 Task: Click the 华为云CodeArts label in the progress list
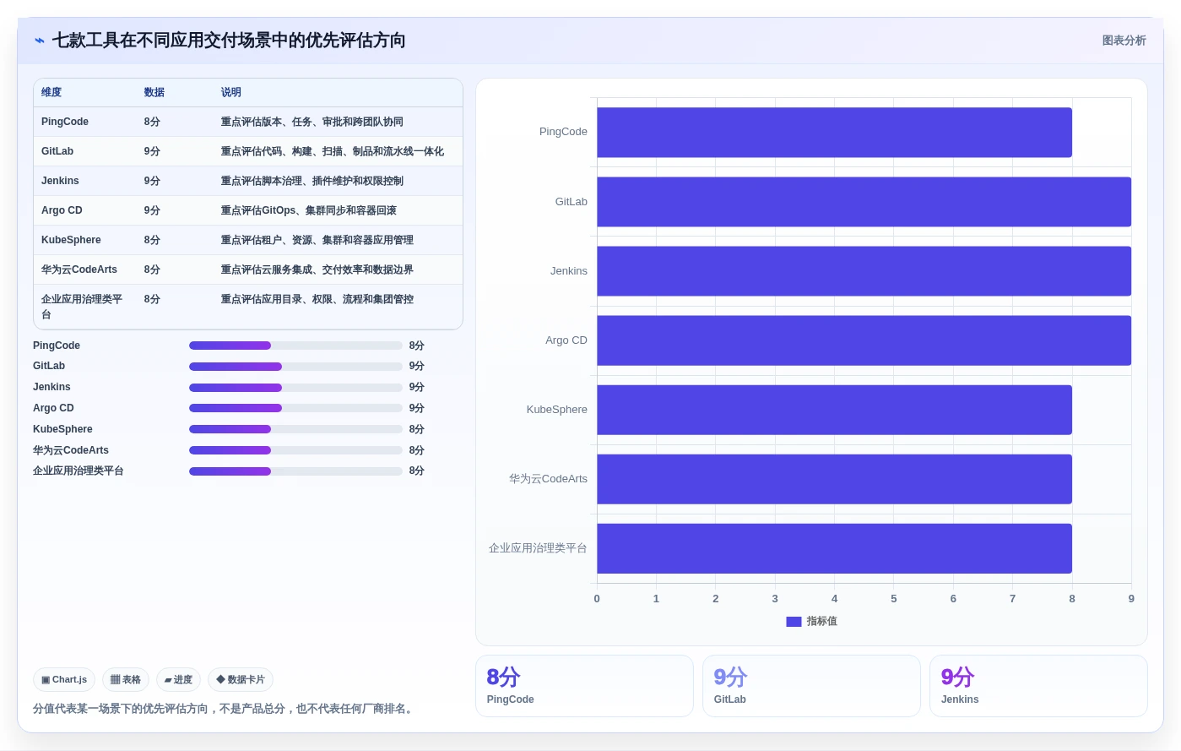[x=71, y=450]
